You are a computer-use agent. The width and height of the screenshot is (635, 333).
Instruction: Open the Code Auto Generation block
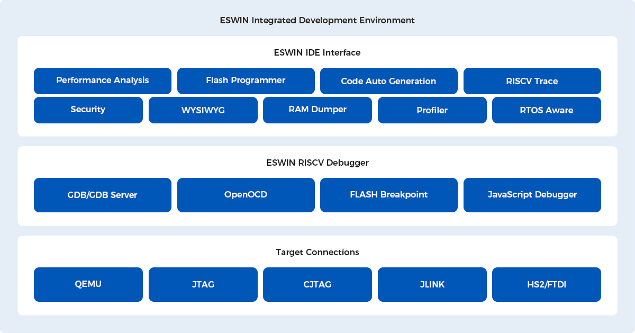coord(389,81)
